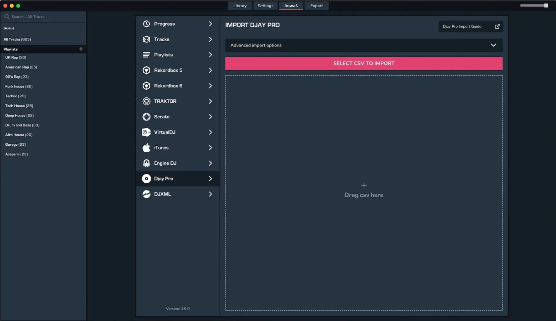Click the DJXML logo icon

(x=147, y=194)
